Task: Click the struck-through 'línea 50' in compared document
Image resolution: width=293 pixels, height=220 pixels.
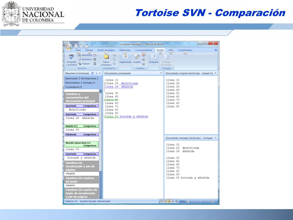Action: tap(112, 100)
